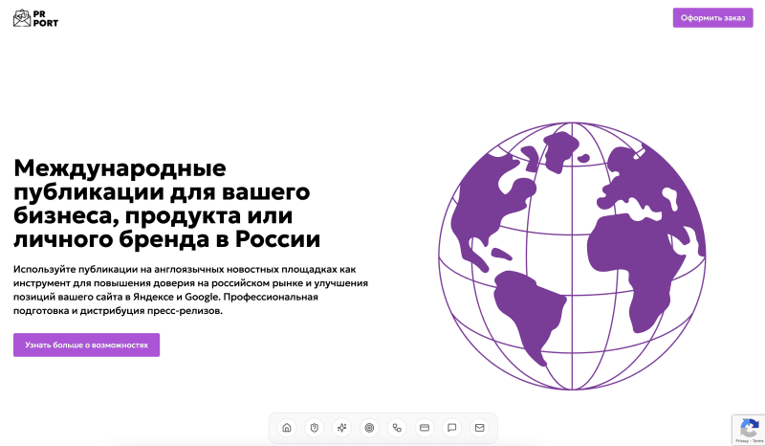765x446 pixels.
Task: Open the home icon in bottom dock
Action: 287,428
